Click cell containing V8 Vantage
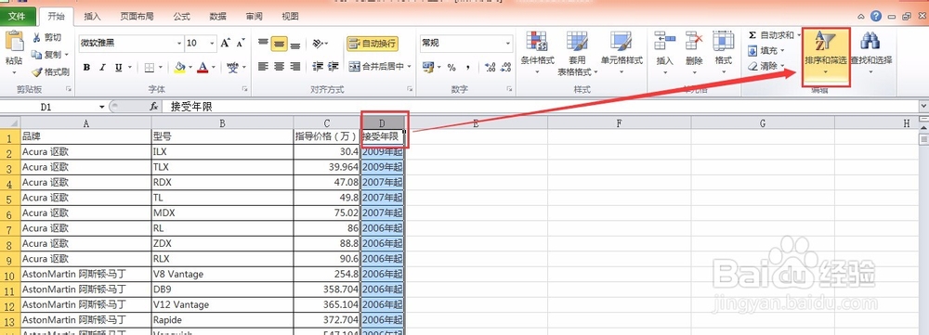Image resolution: width=929 pixels, height=335 pixels. coord(222,274)
